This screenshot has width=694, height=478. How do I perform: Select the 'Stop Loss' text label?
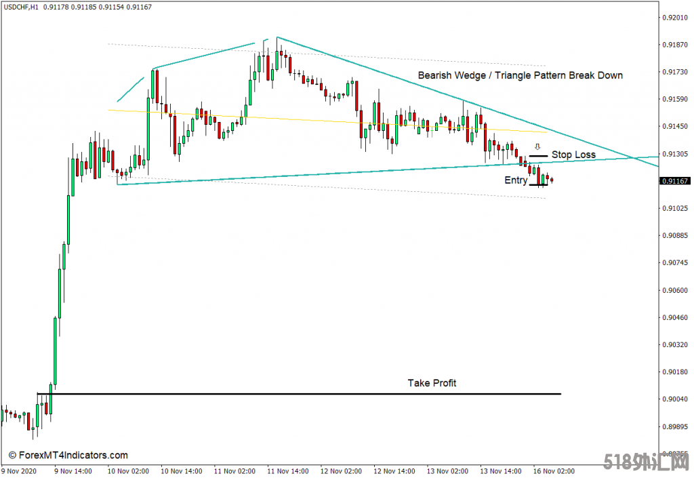pos(573,155)
